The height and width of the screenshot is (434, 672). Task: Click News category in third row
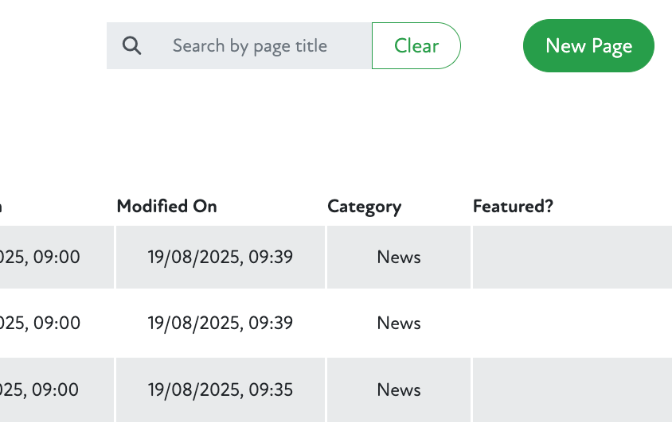(399, 389)
